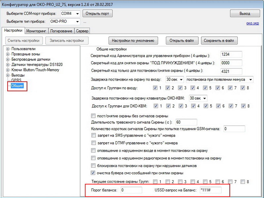This screenshot has height=198, width=264.
Task: Expand the Выходы tree node
Action: coord(8,75)
